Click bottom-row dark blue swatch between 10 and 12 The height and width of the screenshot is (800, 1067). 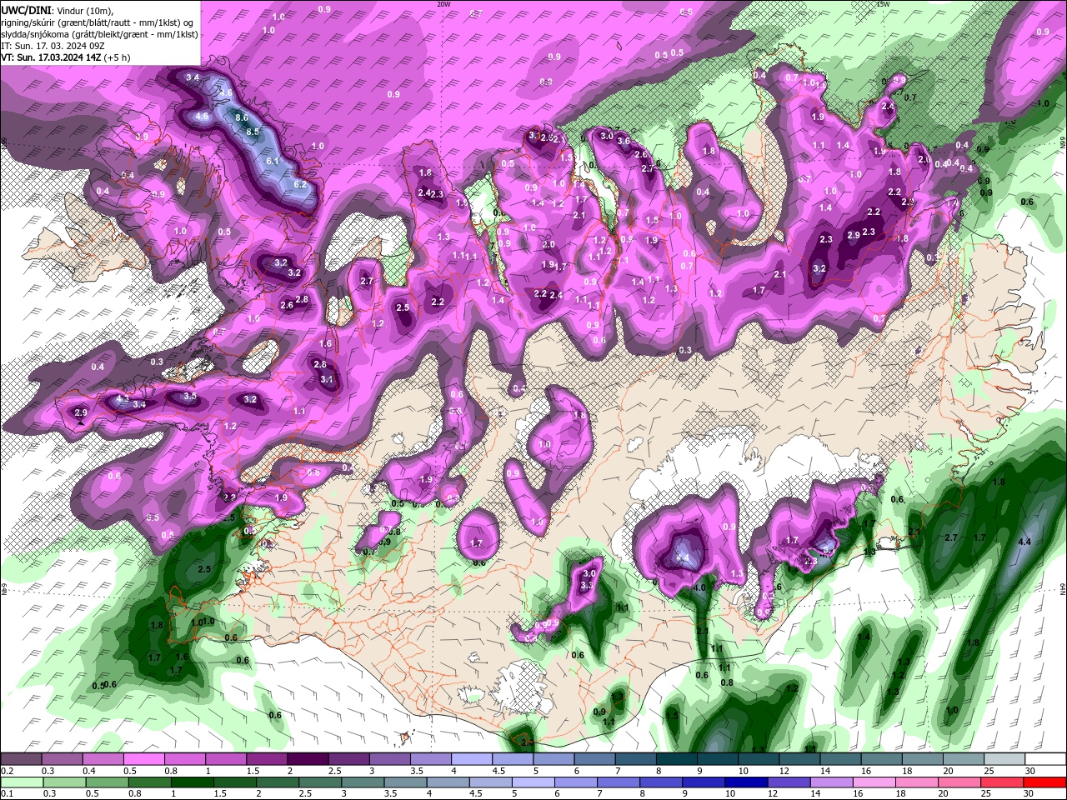(747, 782)
